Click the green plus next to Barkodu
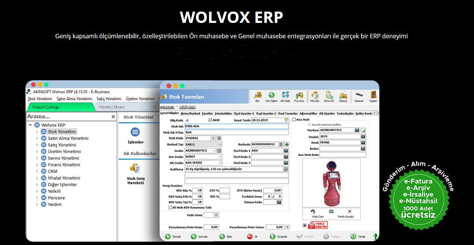 287,144
